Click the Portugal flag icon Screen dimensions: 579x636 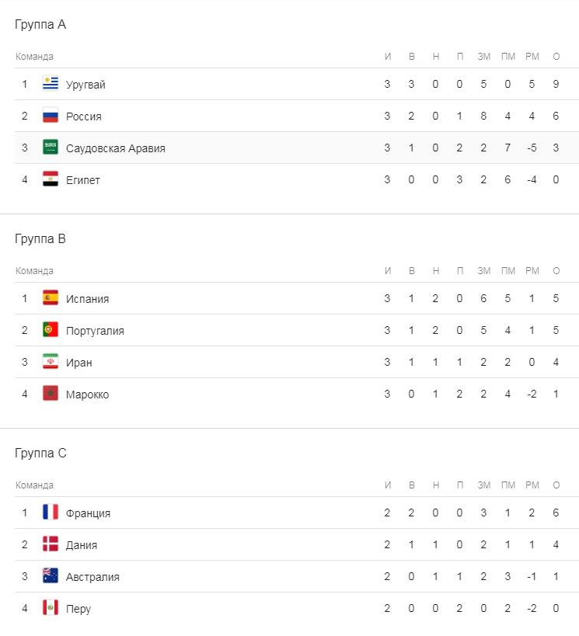[x=51, y=330]
